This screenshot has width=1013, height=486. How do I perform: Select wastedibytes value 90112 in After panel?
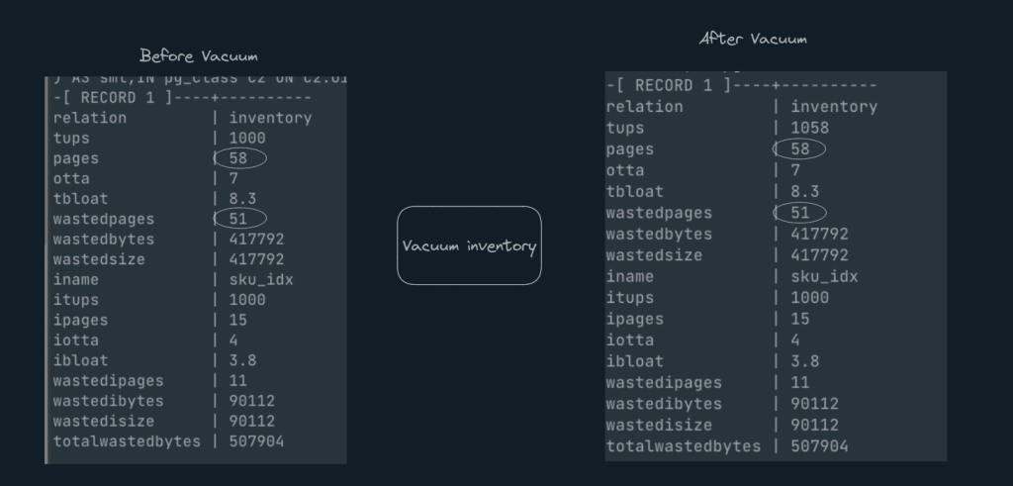(x=815, y=404)
